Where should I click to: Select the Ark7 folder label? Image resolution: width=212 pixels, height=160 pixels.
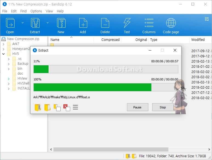(x=16, y=44)
